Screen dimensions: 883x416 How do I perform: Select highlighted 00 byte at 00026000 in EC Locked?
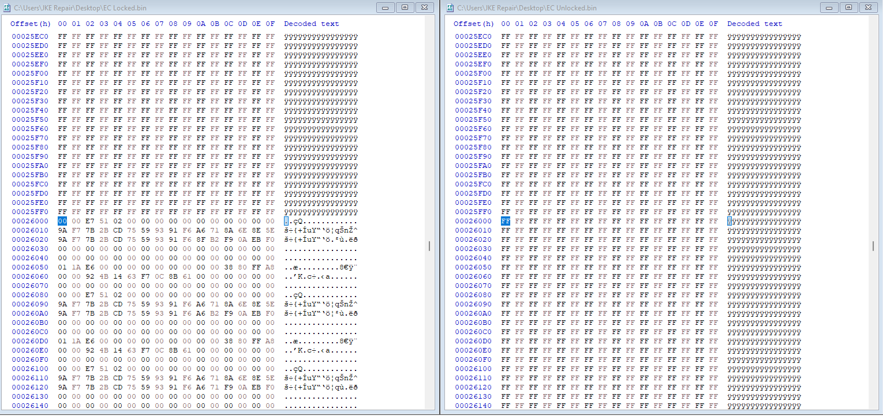click(62, 221)
